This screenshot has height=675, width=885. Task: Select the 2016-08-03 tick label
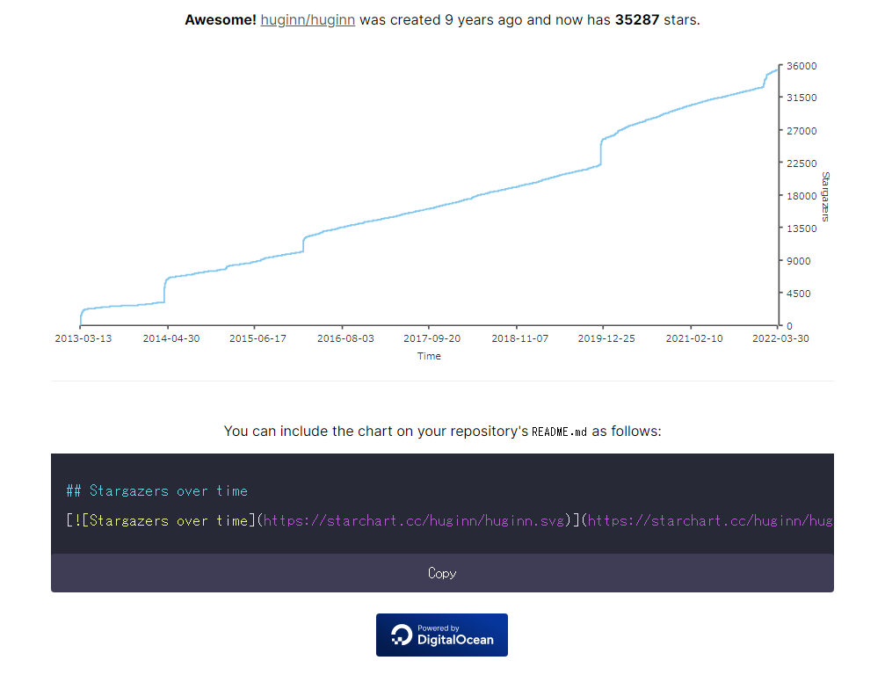point(345,338)
